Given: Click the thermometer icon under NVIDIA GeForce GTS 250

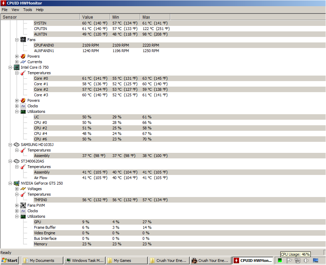Looking at the screenshot, I should (x=23, y=194).
